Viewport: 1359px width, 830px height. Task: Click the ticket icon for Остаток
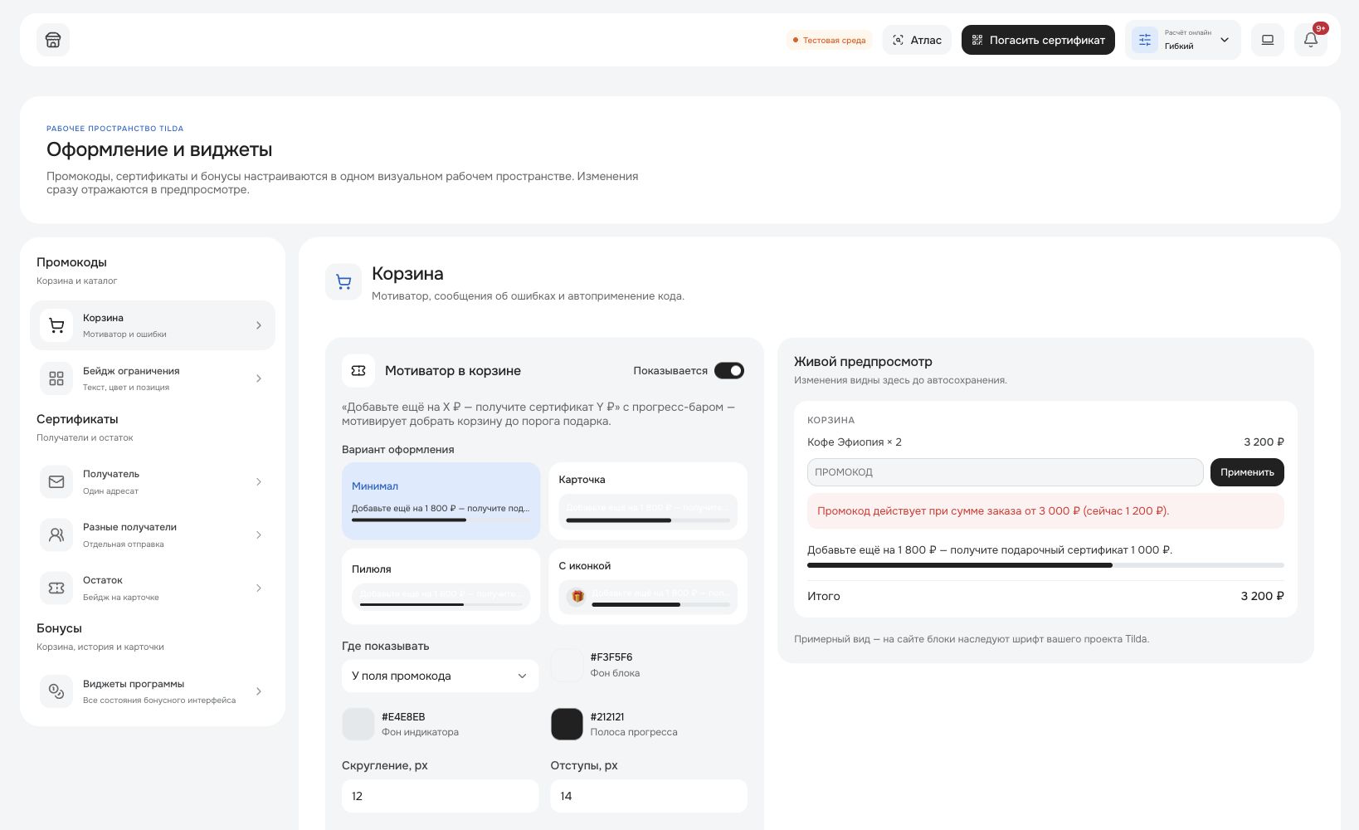click(x=56, y=588)
